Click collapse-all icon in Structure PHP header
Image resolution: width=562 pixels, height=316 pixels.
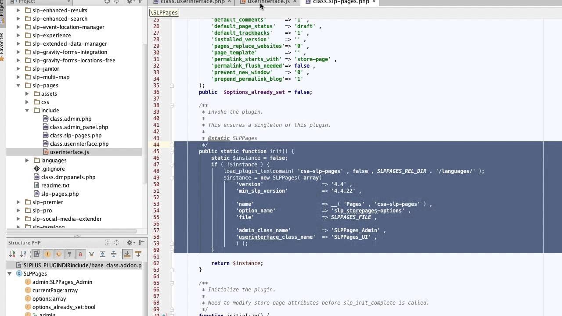(116, 242)
